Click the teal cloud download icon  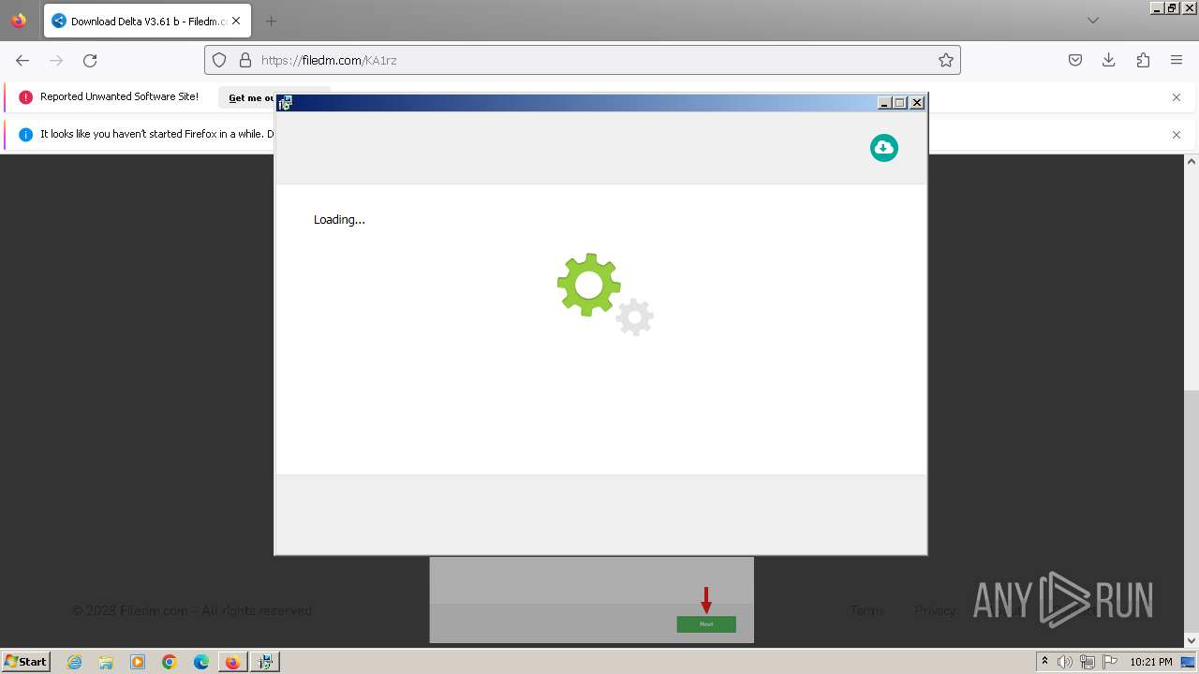click(x=883, y=148)
